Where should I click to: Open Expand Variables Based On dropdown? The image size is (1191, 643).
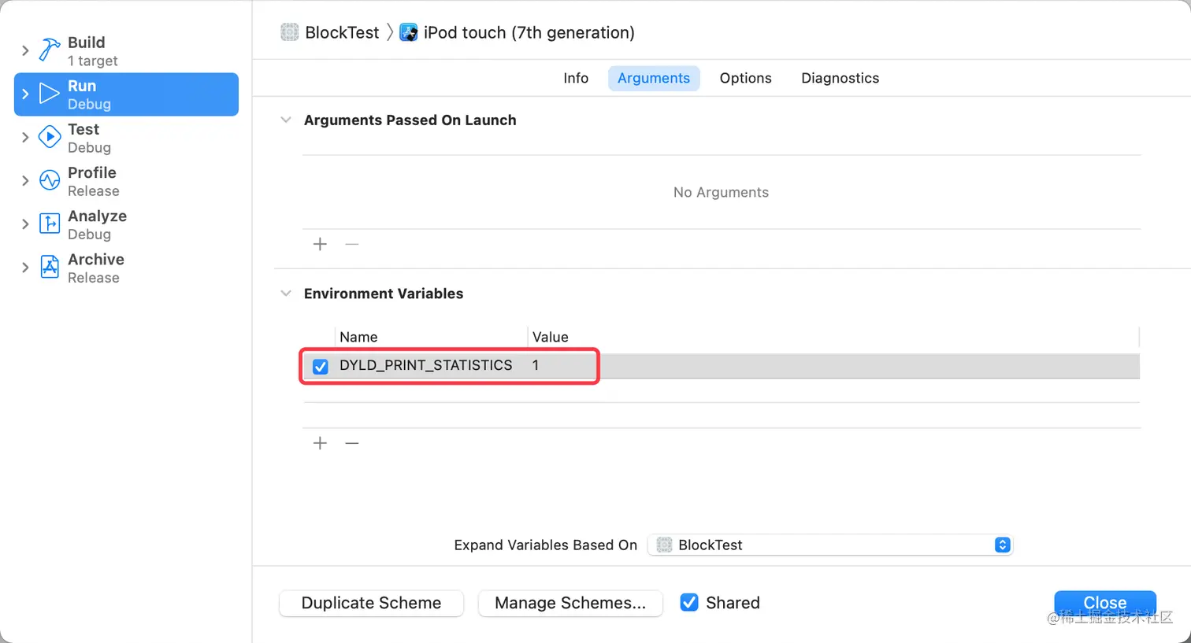tap(829, 545)
